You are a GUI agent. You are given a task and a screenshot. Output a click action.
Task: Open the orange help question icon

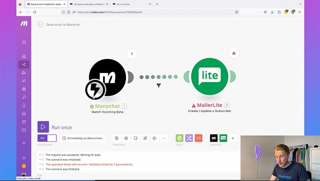(24, 166)
